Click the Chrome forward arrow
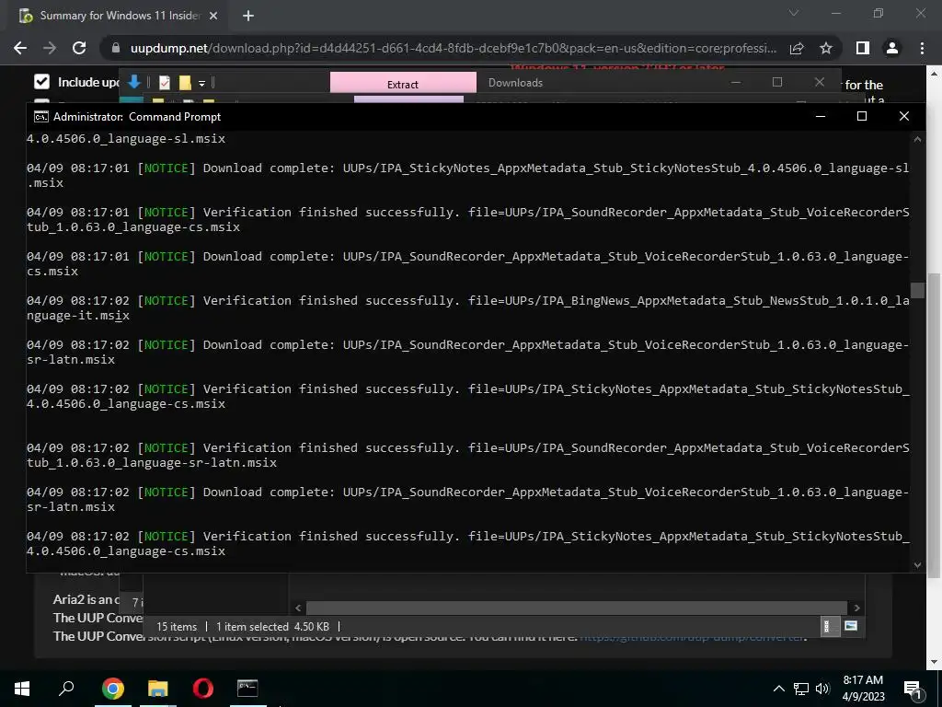Image resolution: width=942 pixels, height=707 pixels. (50, 48)
